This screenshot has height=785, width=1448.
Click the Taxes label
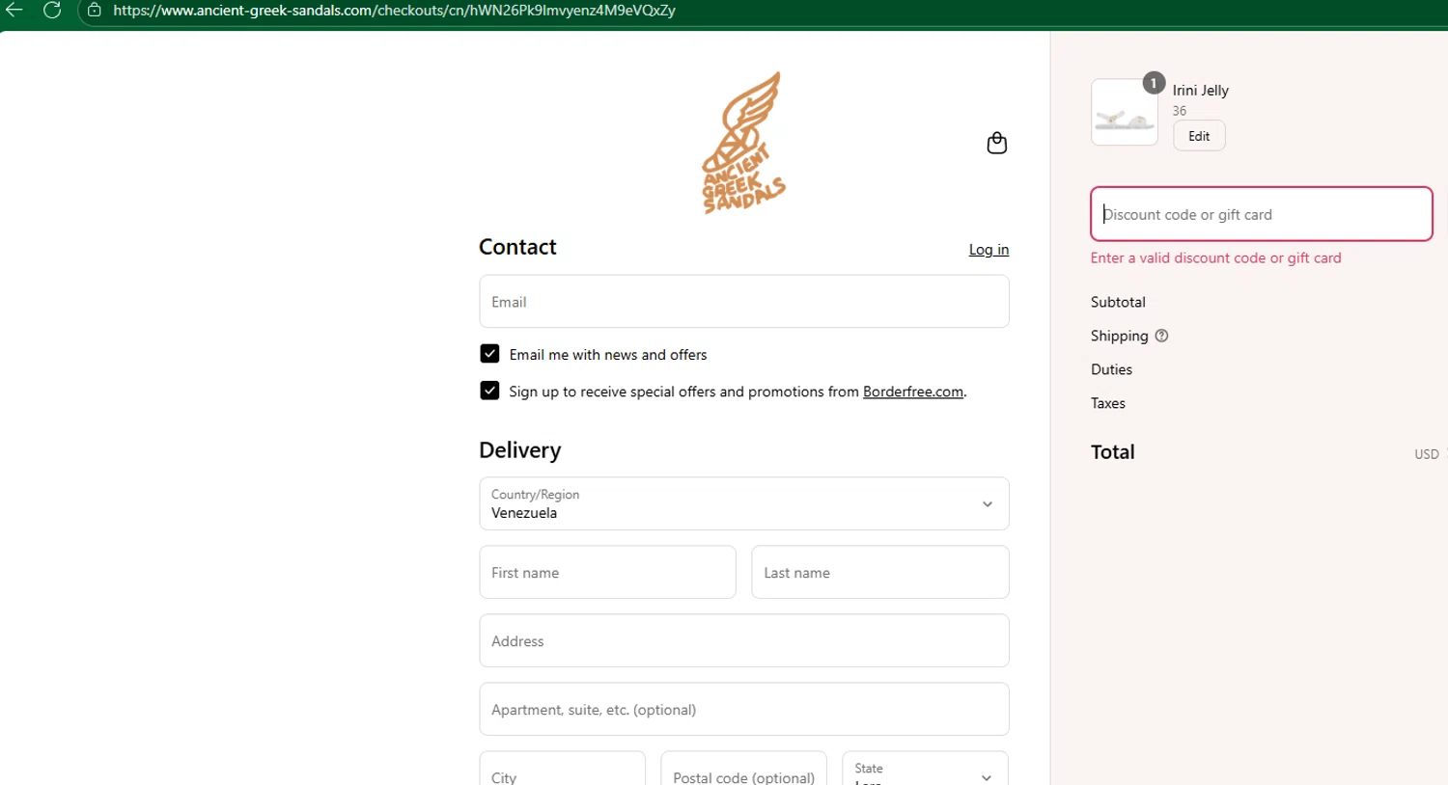pyautogui.click(x=1108, y=403)
